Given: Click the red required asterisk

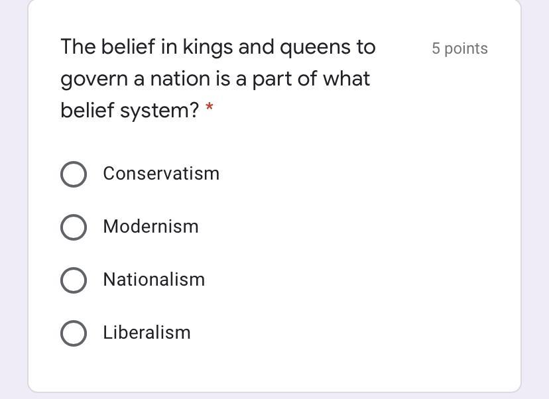Looking at the screenshot, I should pos(210,109).
